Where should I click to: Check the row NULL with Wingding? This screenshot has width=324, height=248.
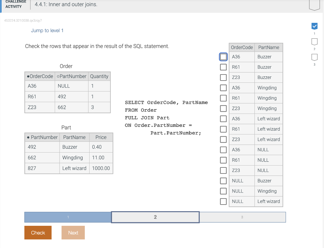click(223, 191)
